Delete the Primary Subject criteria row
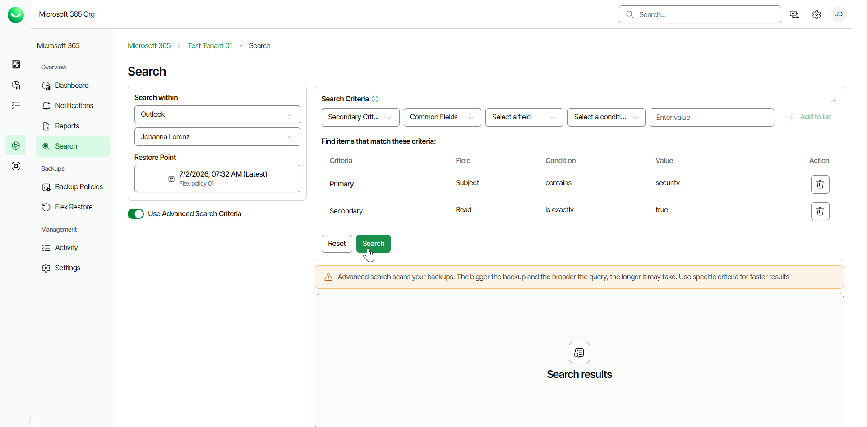 820,184
